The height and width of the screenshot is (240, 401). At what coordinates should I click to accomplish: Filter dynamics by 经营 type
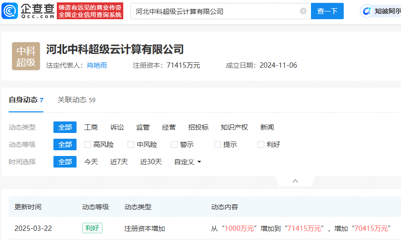coord(169,127)
